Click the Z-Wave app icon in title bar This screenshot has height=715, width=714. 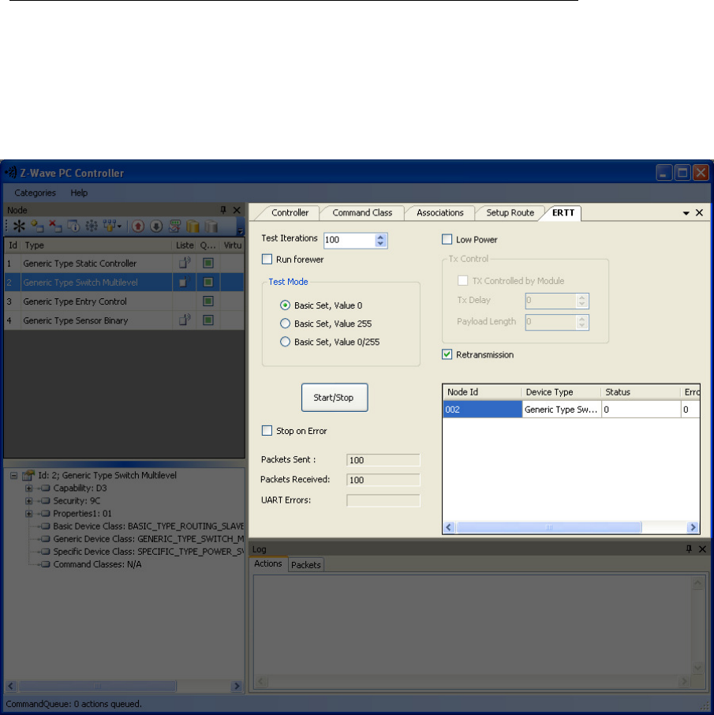point(10,172)
